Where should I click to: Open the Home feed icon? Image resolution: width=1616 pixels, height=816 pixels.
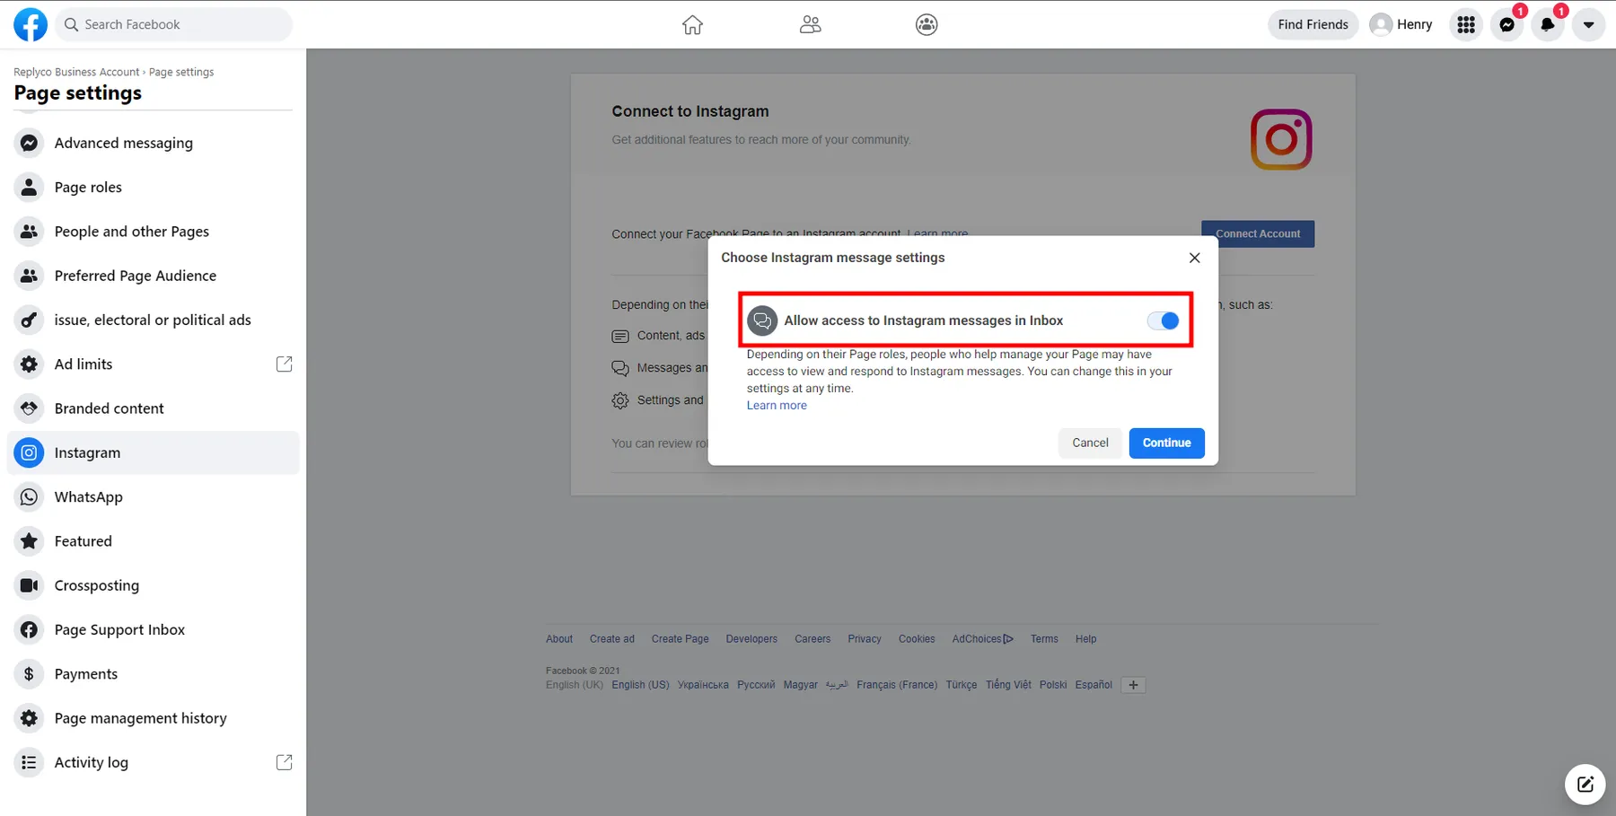click(x=692, y=24)
